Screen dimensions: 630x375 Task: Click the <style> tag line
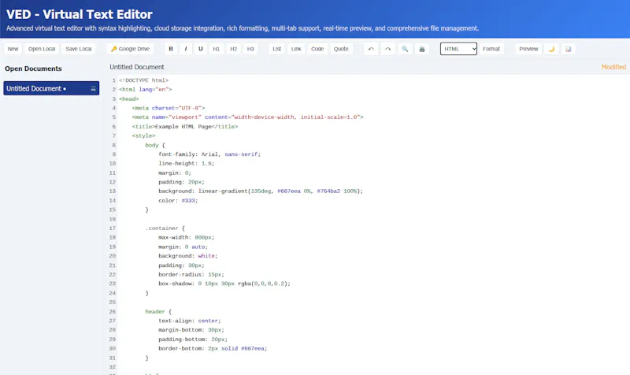point(143,136)
